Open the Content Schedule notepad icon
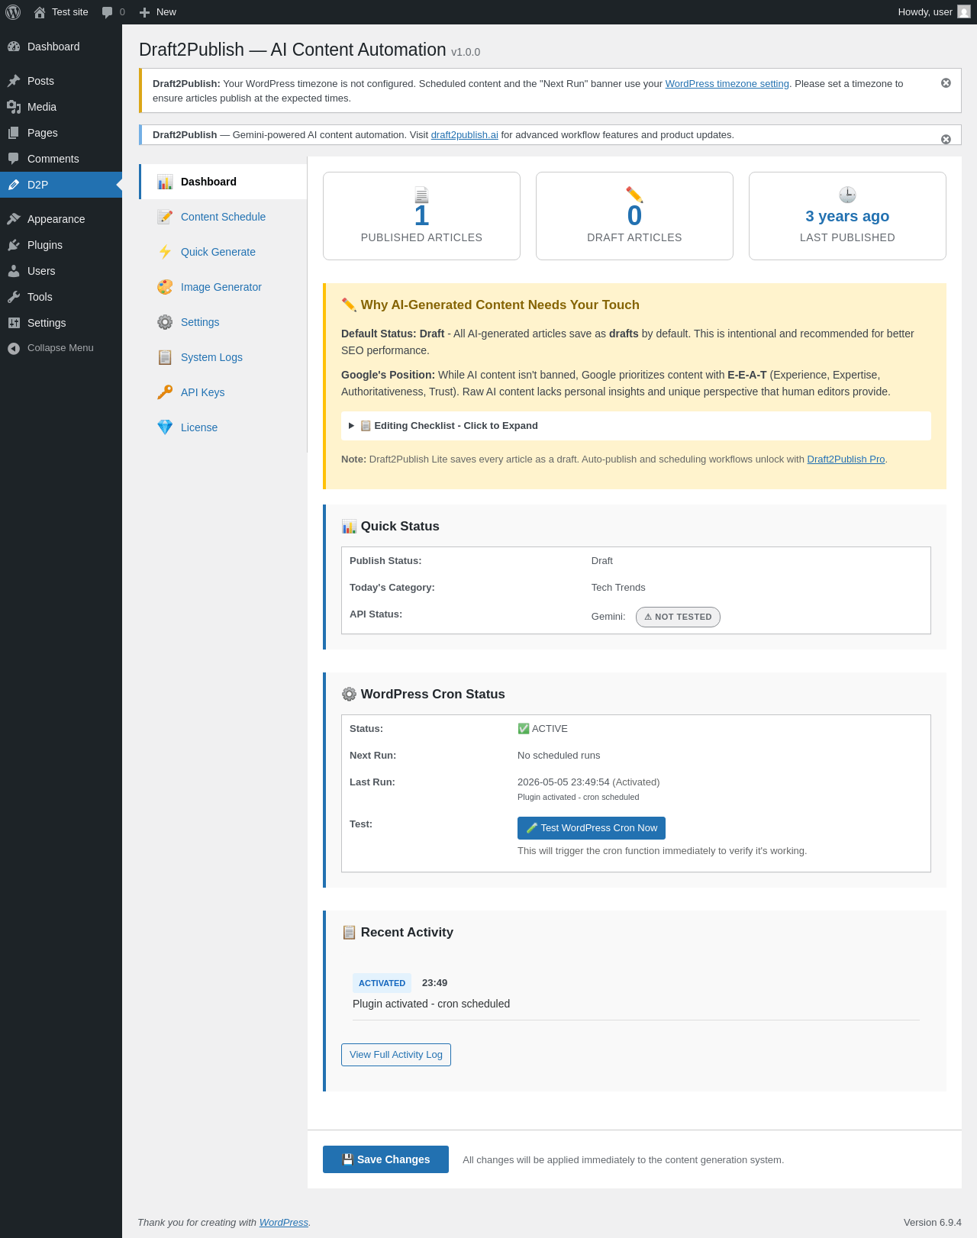The image size is (977, 1238). 165,217
